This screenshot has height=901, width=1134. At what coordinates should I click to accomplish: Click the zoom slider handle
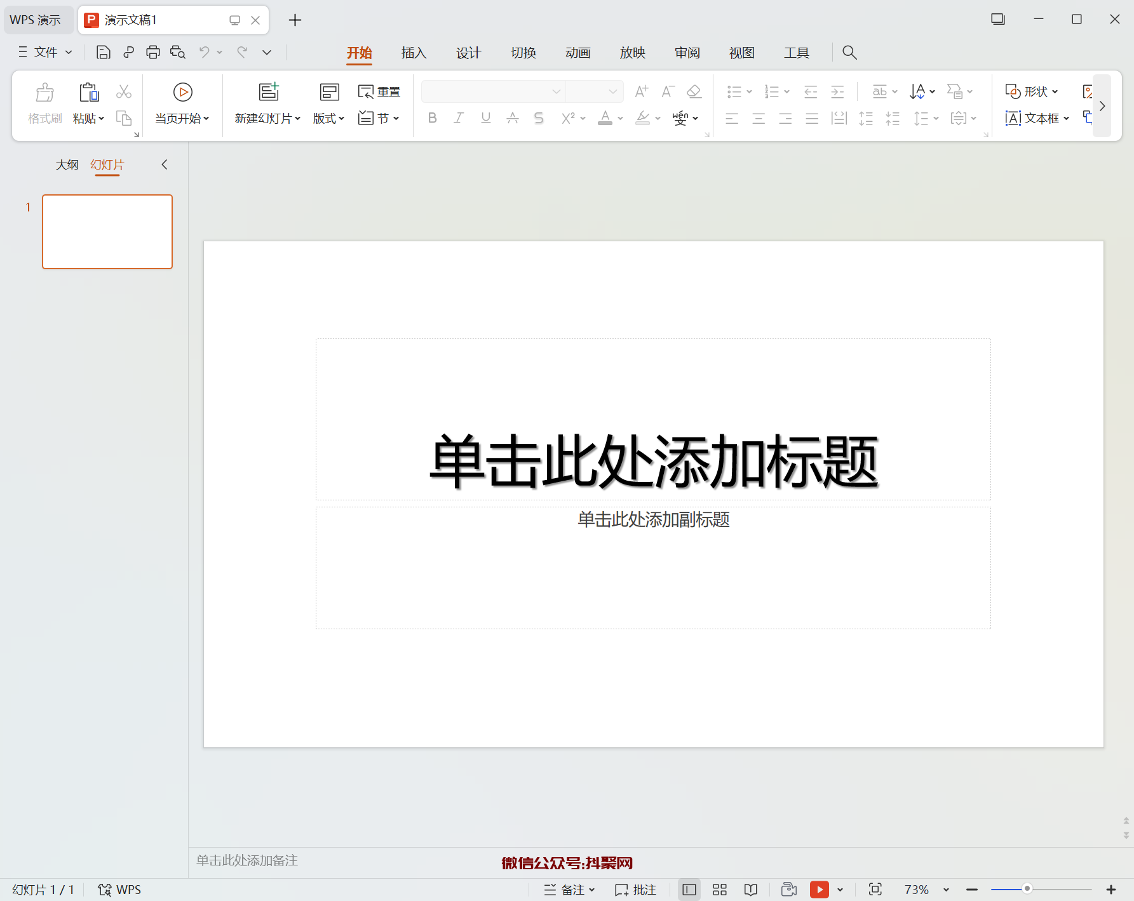click(x=1027, y=889)
